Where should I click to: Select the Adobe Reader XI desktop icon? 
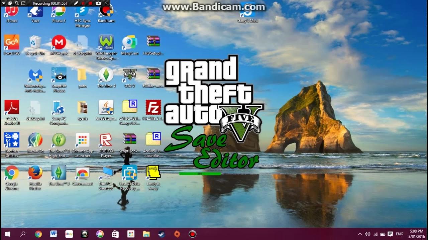tap(12, 113)
